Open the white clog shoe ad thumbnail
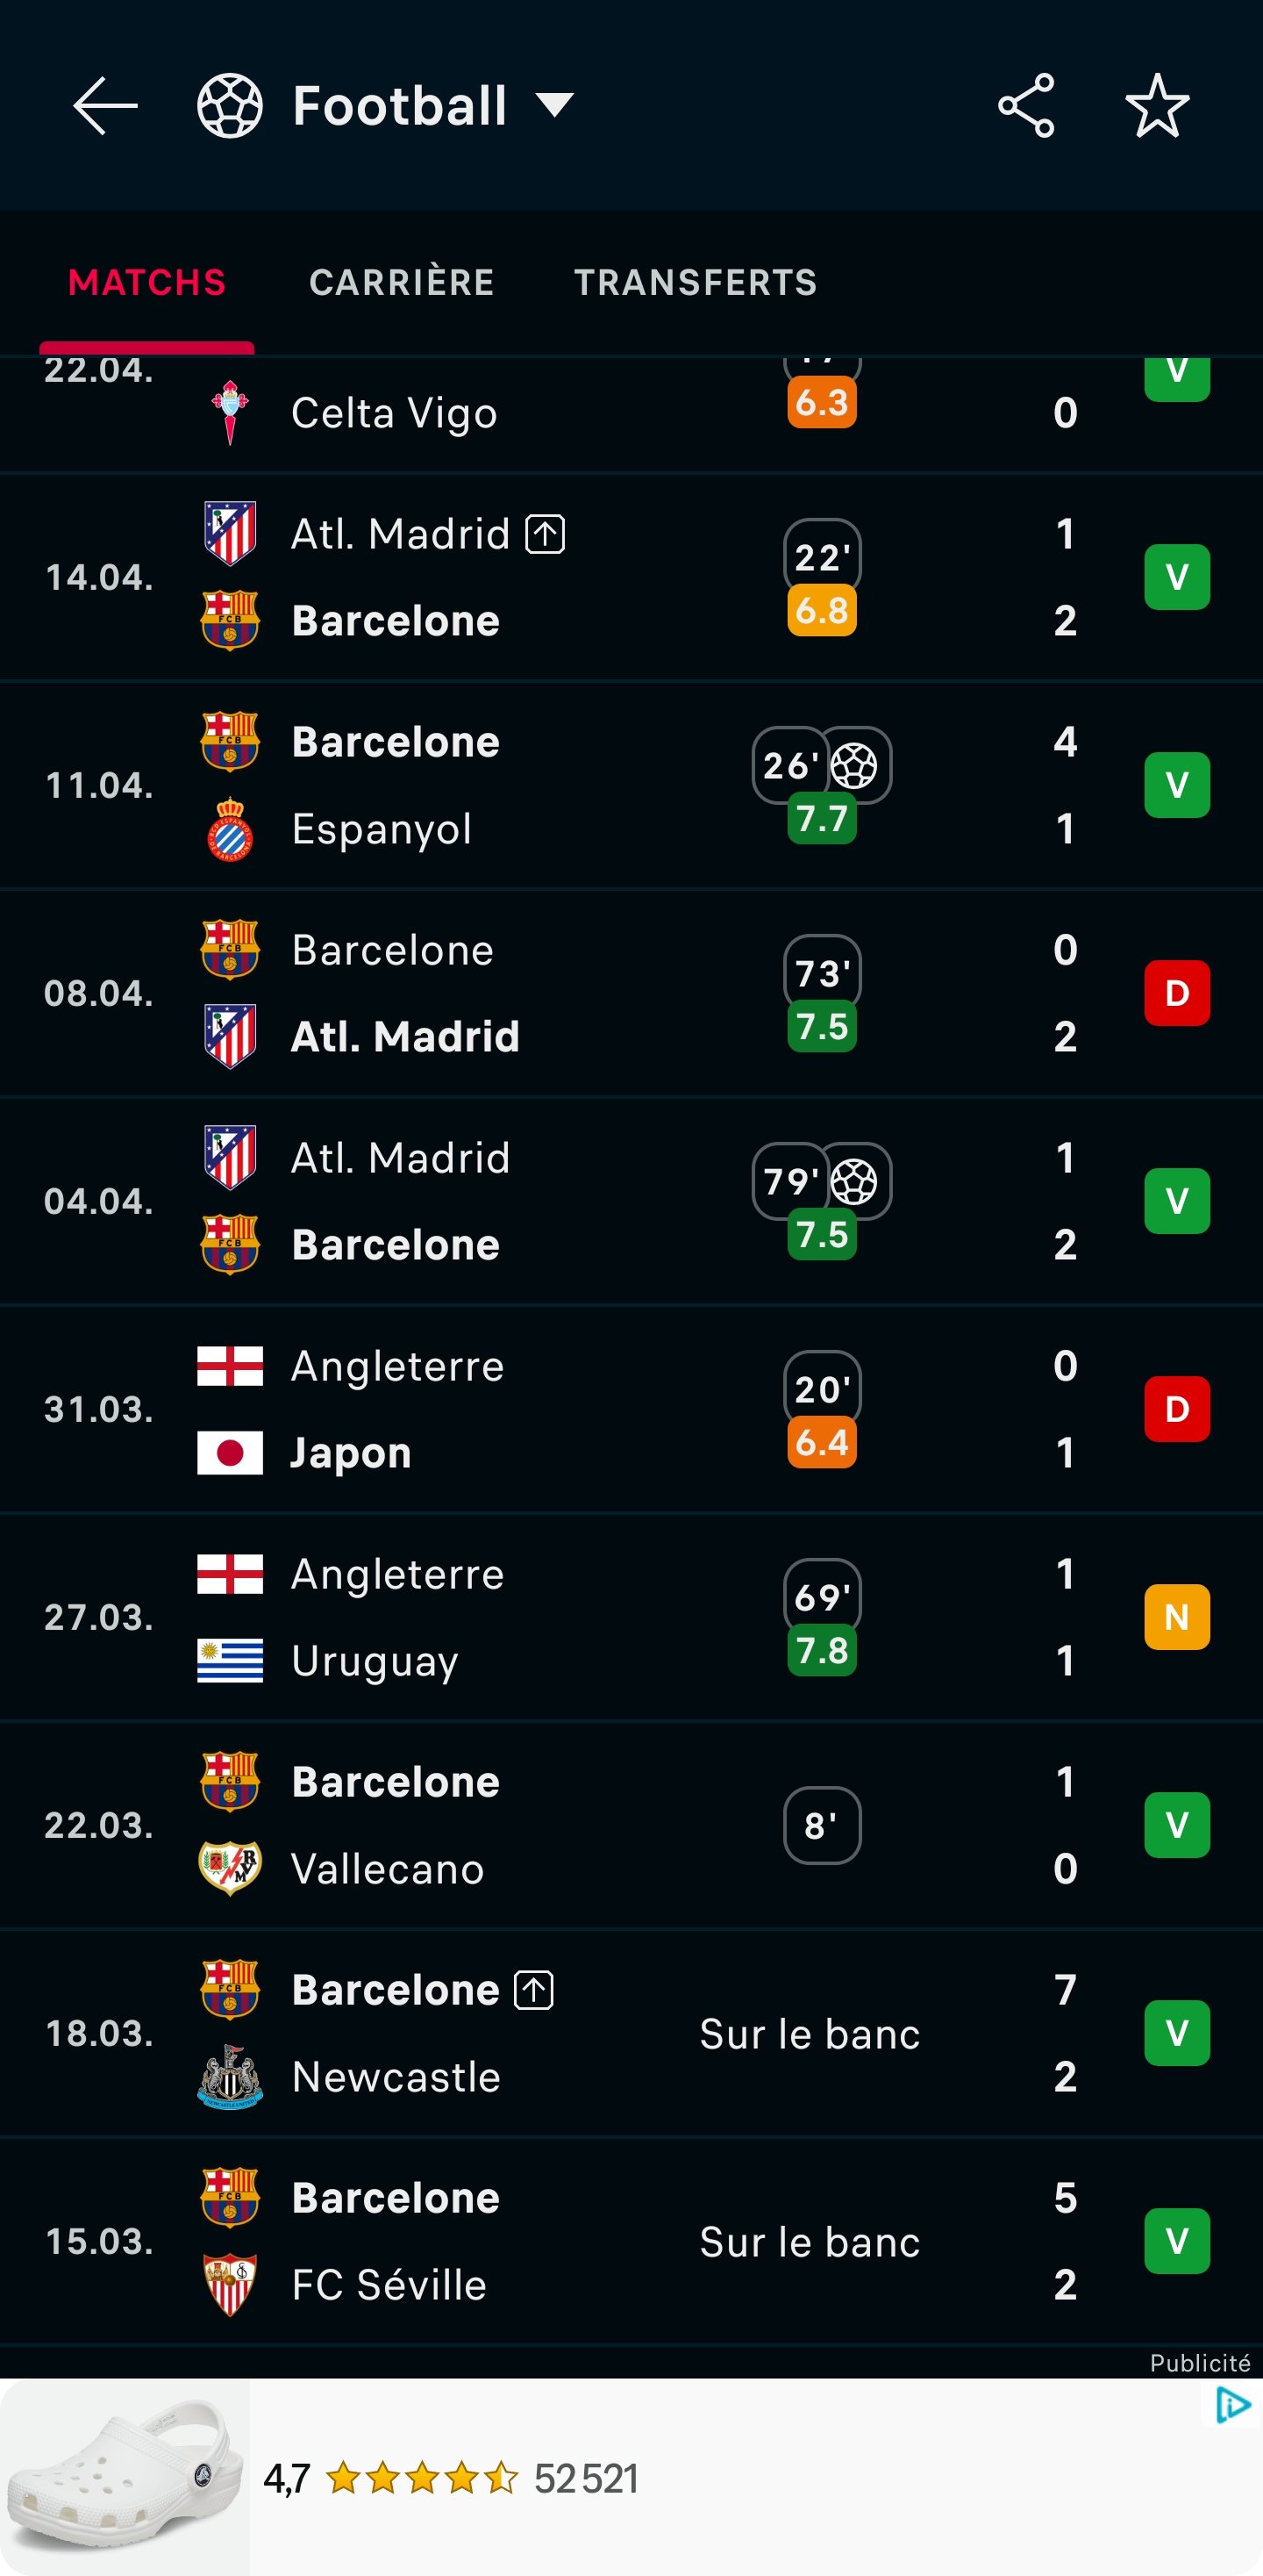 124,2477
